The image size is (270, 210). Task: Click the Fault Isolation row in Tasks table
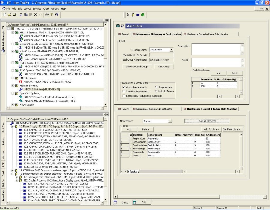pyautogui.click(x=170, y=145)
